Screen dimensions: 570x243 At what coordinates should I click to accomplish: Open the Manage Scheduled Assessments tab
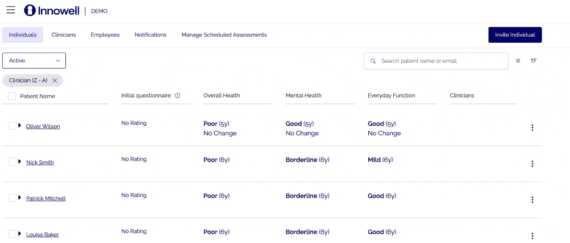tap(224, 35)
